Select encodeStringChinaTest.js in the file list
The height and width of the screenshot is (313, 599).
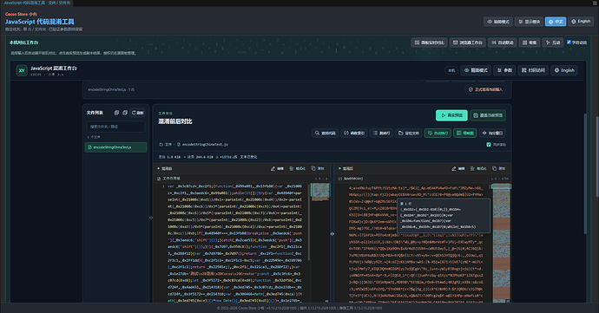(x=115, y=147)
